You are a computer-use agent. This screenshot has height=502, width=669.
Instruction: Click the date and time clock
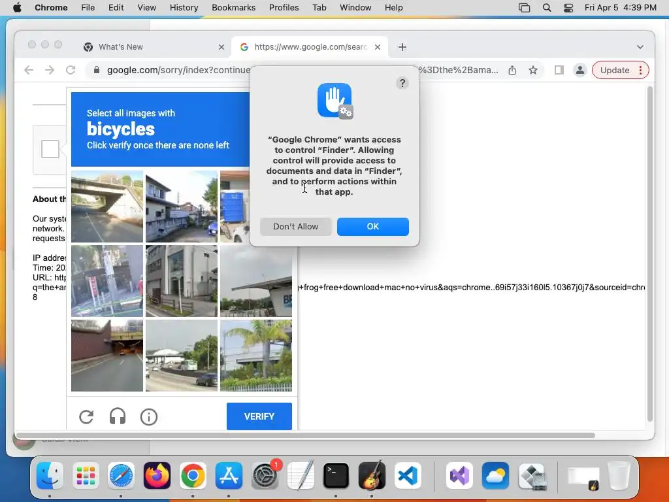621,8
